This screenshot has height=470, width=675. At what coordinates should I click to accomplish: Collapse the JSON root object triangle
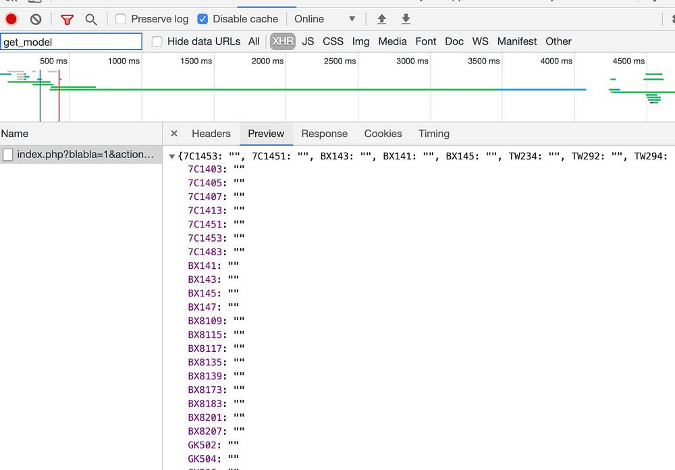click(172, 157)
